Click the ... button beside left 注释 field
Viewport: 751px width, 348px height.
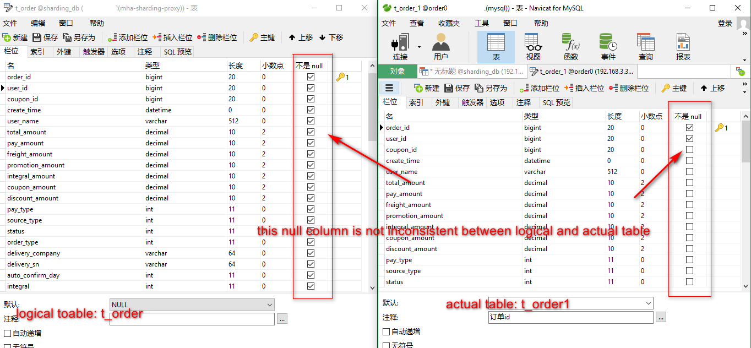click(x=282, y=319)
